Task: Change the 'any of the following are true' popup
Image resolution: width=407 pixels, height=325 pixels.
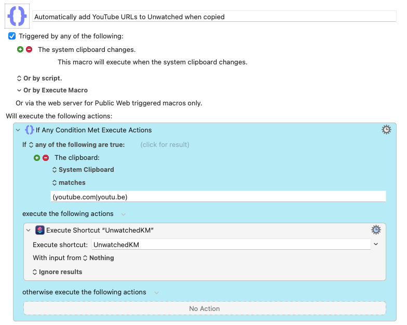Action: (77, 144)
